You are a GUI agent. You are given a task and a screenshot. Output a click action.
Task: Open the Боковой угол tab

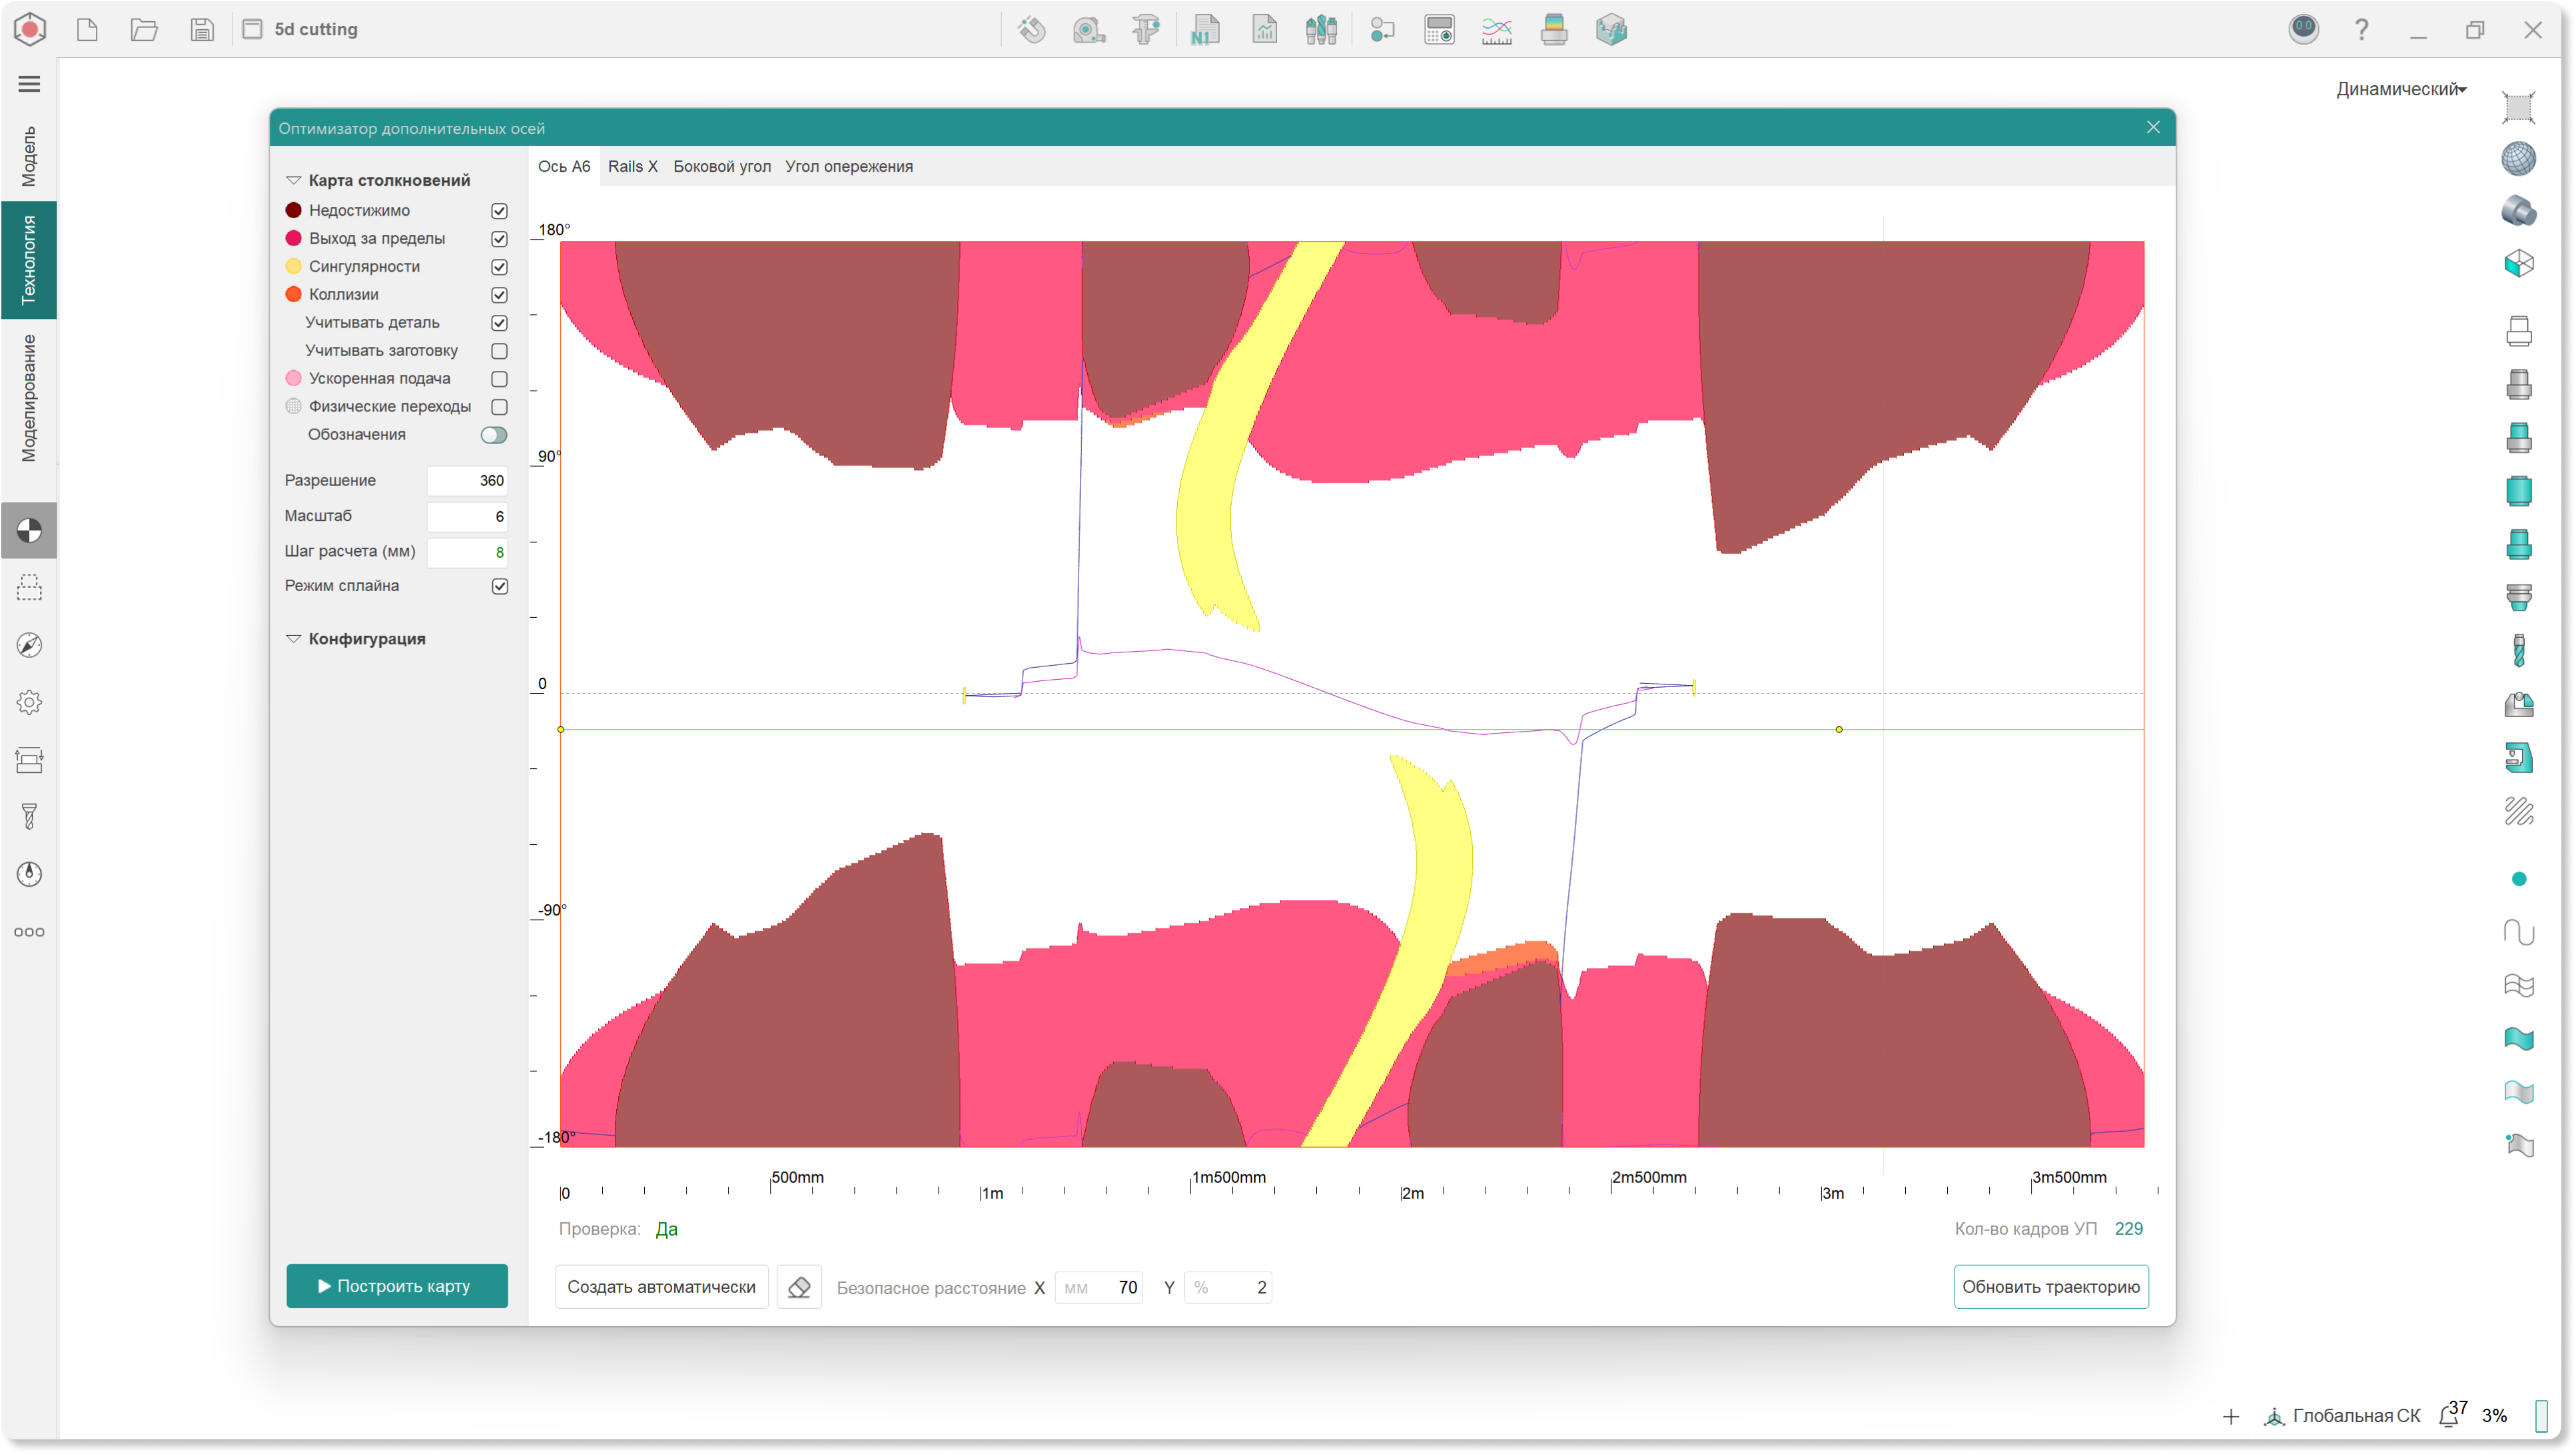(721, 167)
